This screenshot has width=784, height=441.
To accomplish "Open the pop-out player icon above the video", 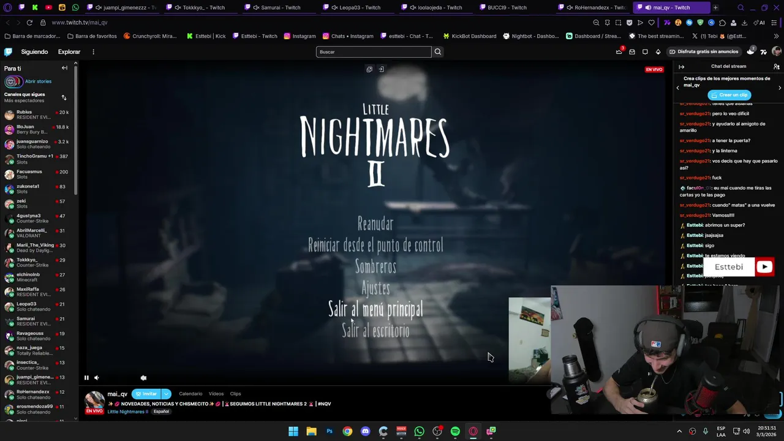I will (x=369, y=69).
